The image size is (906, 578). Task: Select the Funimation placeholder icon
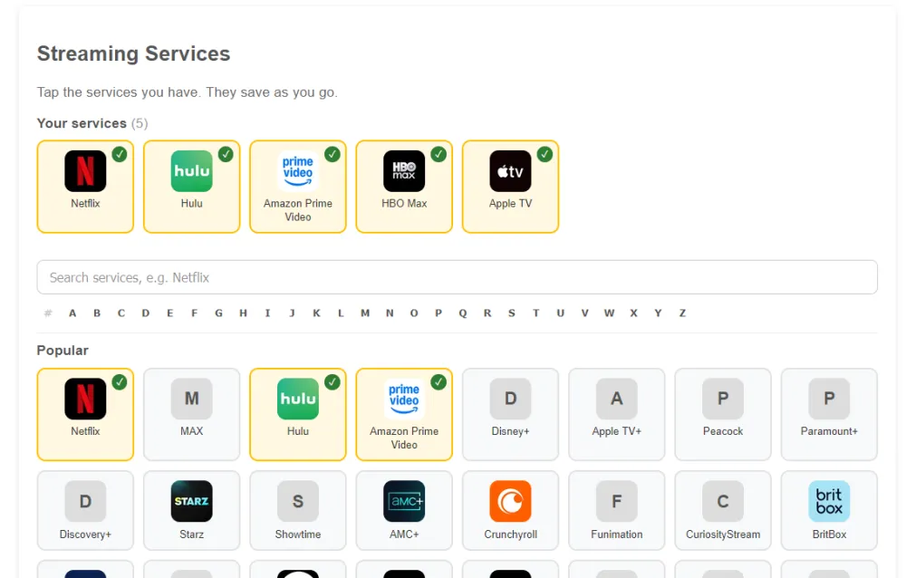(x=617, y=501)
